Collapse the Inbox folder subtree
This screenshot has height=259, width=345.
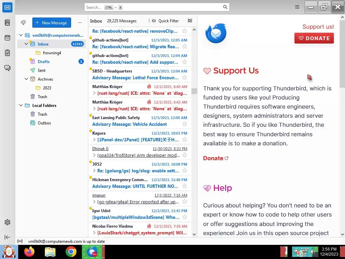[x=26, y=44]
